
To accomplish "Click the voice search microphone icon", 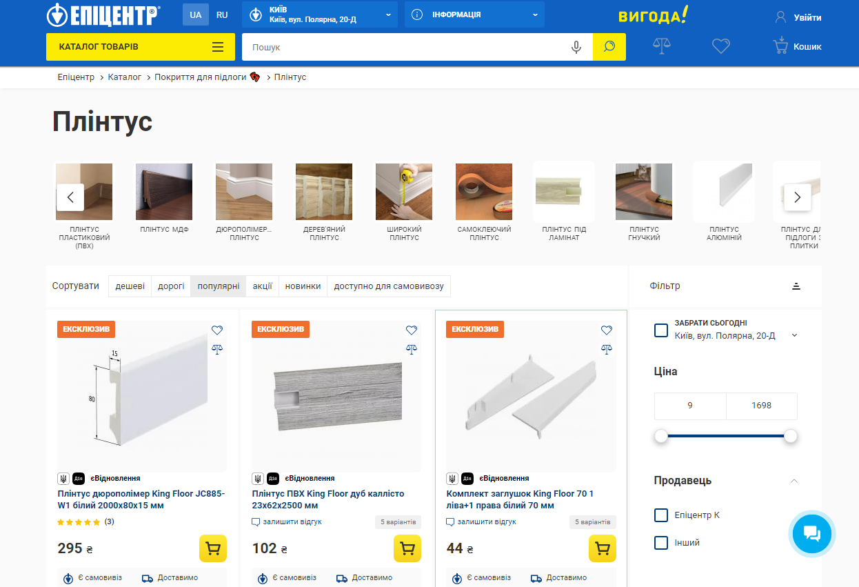I will coord(576,47).
